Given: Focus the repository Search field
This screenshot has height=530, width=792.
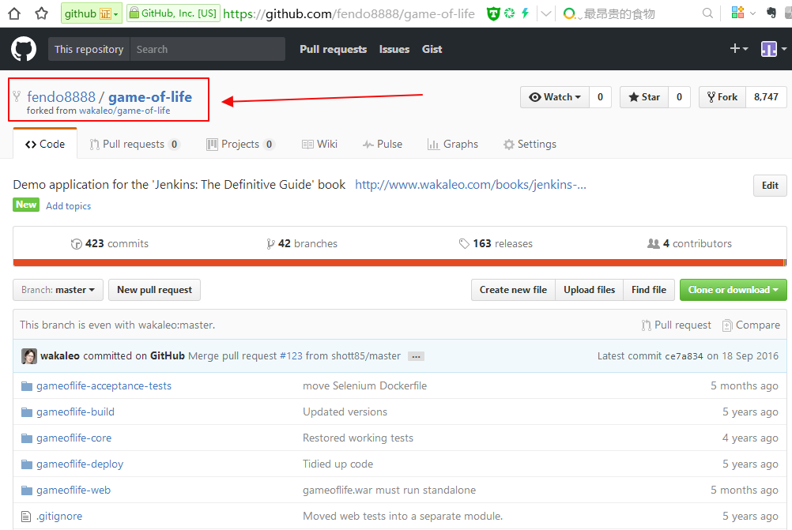Looking at the screenshot, I should point(208,49).
